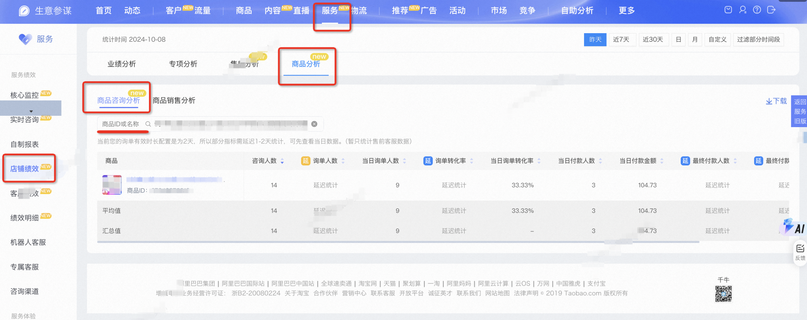Sort by 当日付款金额 column arrows
This screenshot has height=320, width=807.
point(662,161)
